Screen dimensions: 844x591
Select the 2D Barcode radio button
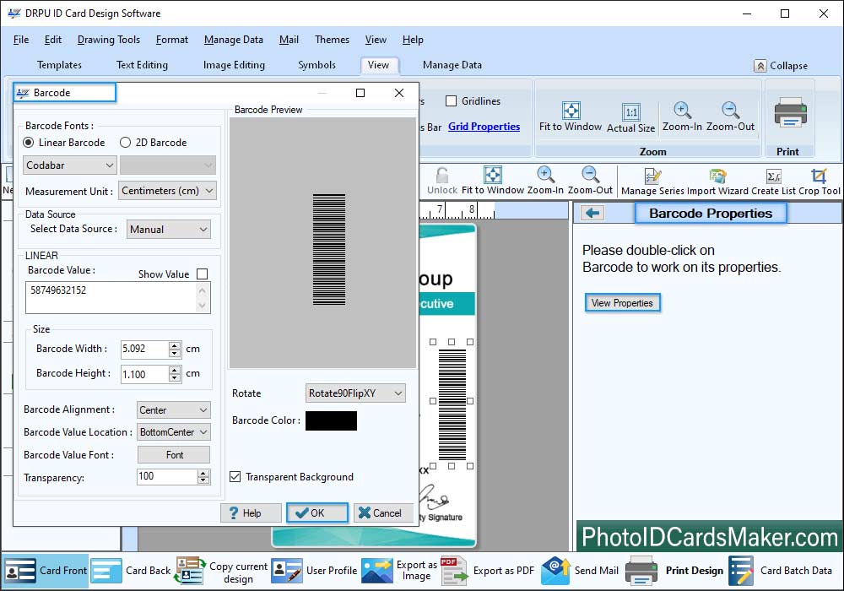tap(126, 143)
